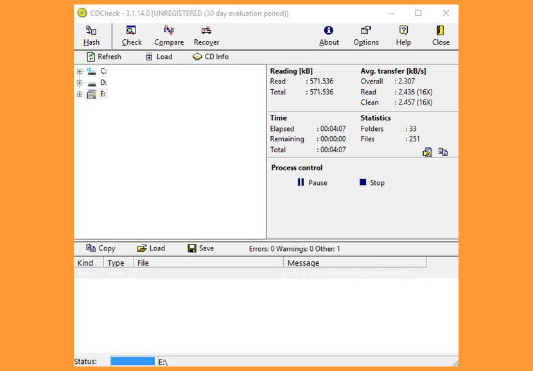
Task: Open Help
Action: pyautogui.click(x=403, y=36)
